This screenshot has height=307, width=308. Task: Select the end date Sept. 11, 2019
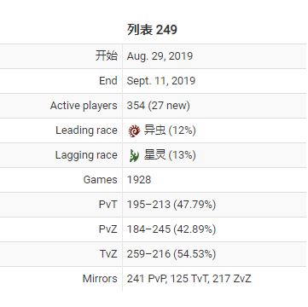click(161, 81)
